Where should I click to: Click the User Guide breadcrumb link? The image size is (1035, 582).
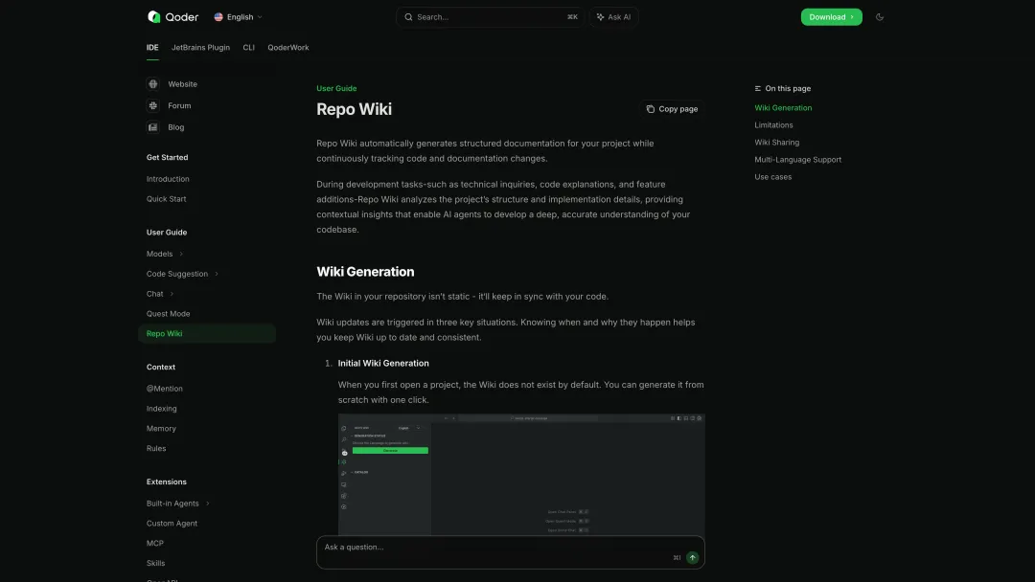click(x=336, y=88)
